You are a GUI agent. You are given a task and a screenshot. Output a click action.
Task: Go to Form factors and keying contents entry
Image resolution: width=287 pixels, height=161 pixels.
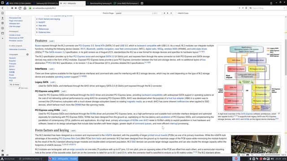click(49, 19)
